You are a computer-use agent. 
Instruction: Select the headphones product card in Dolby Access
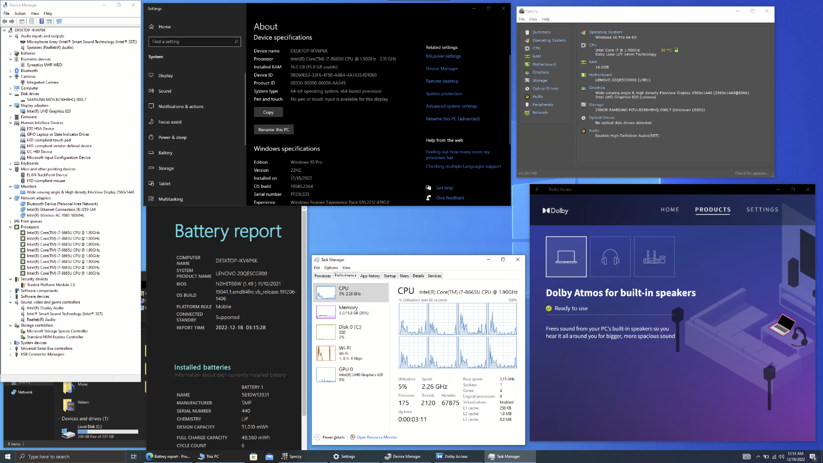click(x=610, y=257)
